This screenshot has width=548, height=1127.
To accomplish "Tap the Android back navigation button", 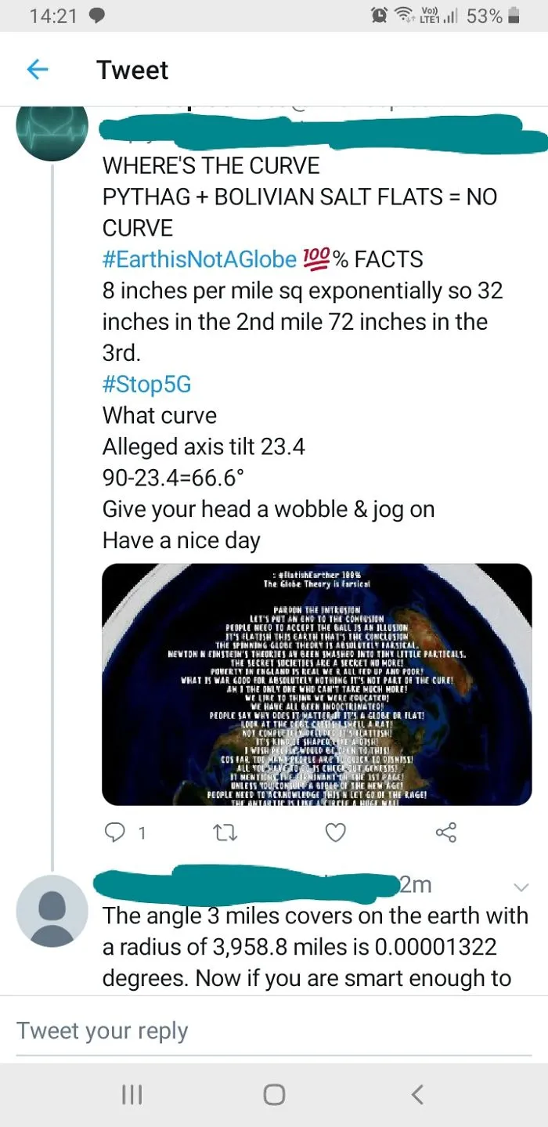I will 417,1094.
